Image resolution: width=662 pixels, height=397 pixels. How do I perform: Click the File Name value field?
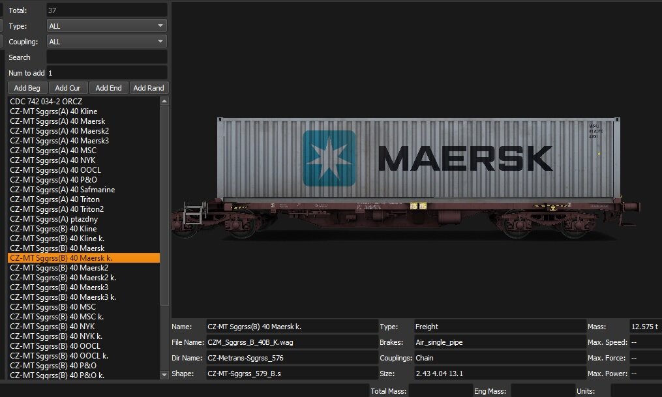(290, 342)
